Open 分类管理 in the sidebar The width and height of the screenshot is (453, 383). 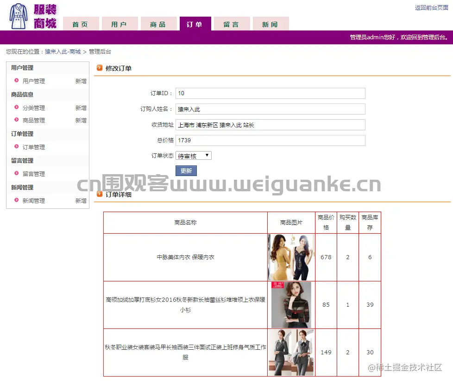point(34,108)
